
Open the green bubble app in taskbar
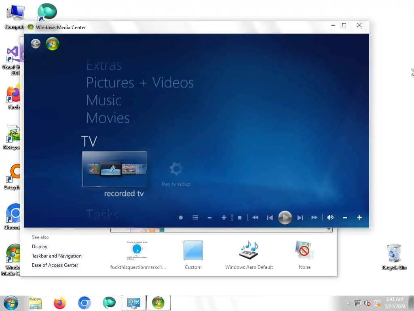(x=109, y=303)
